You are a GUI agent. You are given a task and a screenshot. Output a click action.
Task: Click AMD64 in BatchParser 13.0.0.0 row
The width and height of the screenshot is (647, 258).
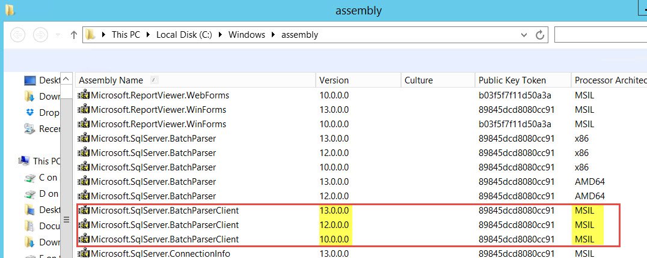[590, 182]
